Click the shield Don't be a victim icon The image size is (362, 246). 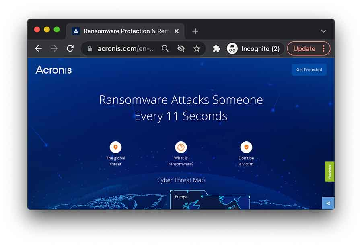coord(246,147)
